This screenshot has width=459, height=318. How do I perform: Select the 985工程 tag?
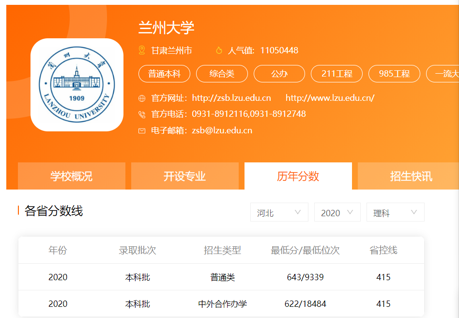pos(394,74)
